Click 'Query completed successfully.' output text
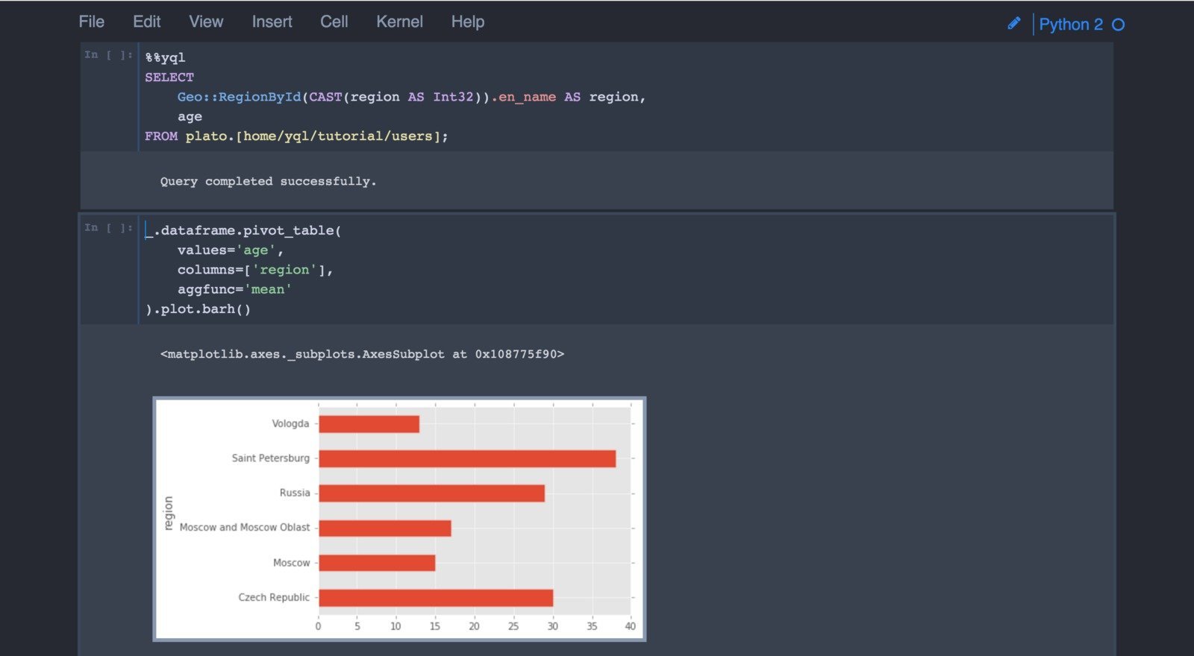The image size is (1194, 656). pyautogui.click(x=268, y=181)
